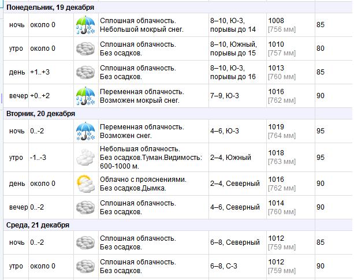Click the 'Туман.Видимость: 600-1000 м' description
354x280 pixels.
click(x=151, y=162)
